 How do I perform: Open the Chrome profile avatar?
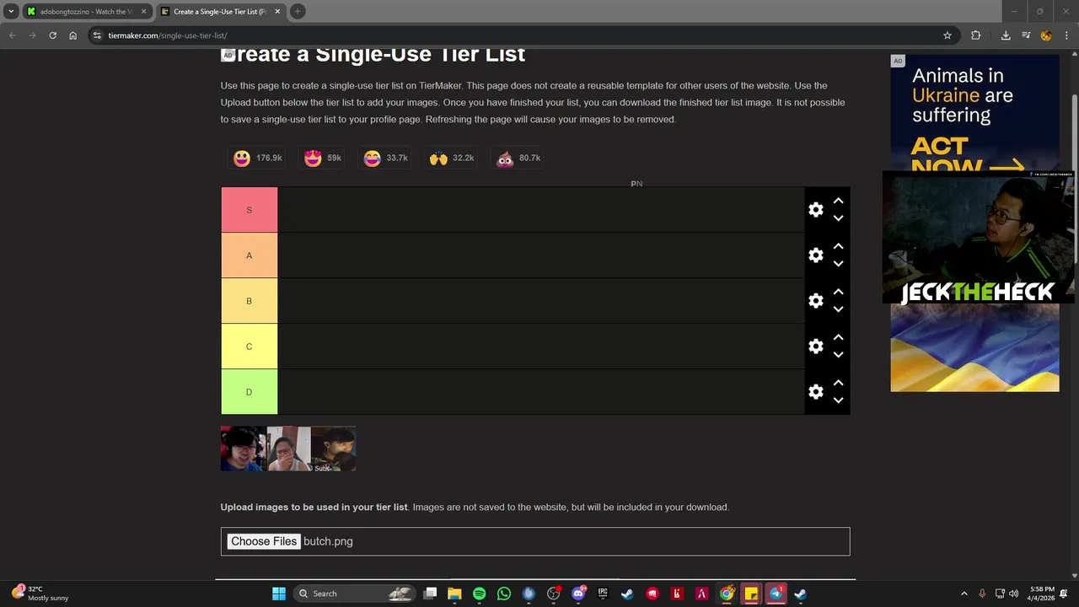point(1046,35)
